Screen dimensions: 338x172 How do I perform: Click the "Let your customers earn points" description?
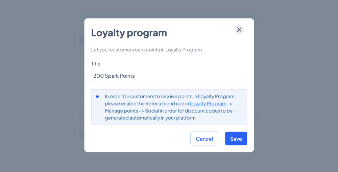click(146, 50)
